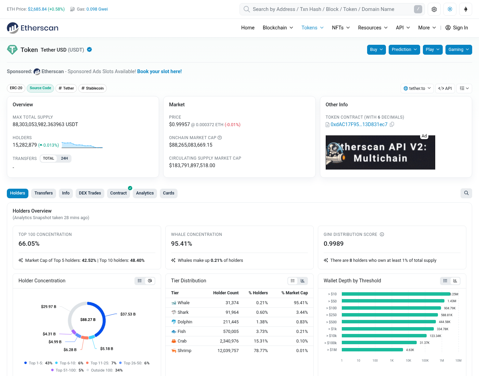479x376 pixels.
Task: Open the Prediction dropdown
Action: click(404, 50)
